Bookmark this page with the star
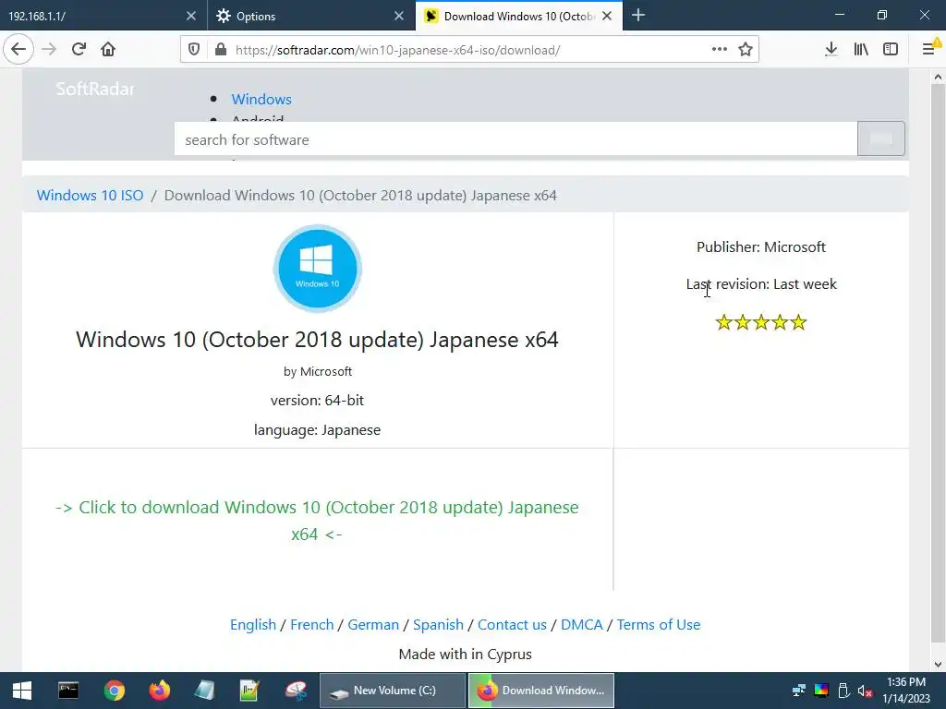 pos(746,50)
